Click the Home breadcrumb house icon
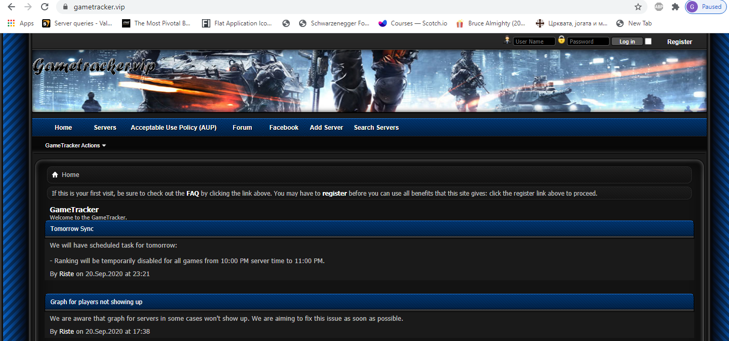This screenshot has height=341, width=729. pos(55,175)
